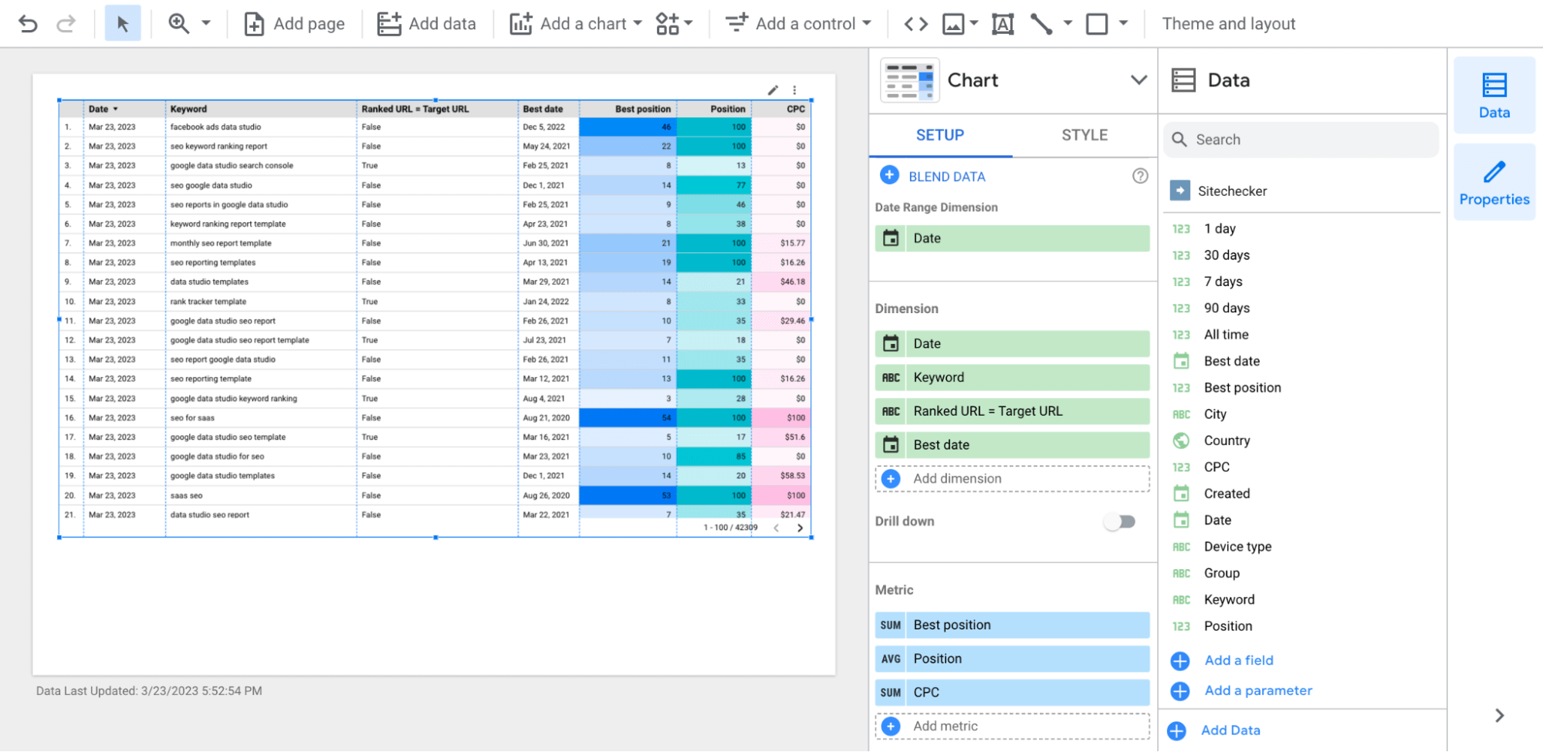Select the Group field

pos(1222,573)
